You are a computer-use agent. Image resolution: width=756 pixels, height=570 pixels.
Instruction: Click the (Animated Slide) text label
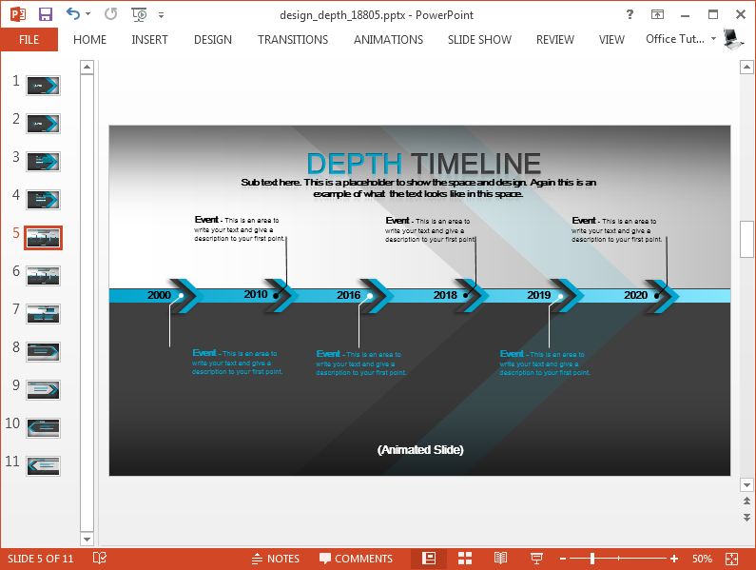pos(420,450)
